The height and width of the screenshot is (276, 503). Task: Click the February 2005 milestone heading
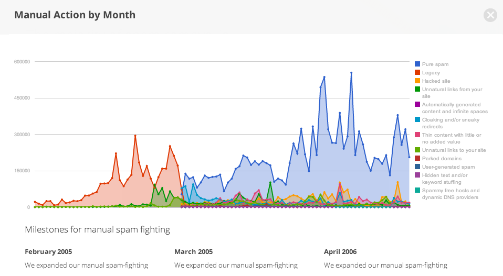(x=48, y=252)
